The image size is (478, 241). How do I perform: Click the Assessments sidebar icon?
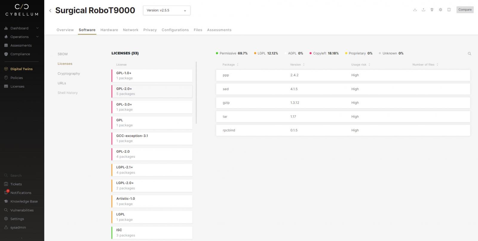coord(6,45)
